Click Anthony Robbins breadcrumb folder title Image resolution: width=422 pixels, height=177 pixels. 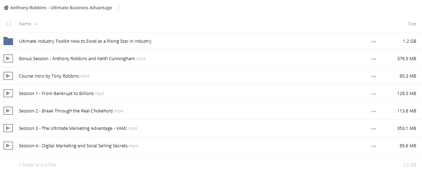[61, 8]
